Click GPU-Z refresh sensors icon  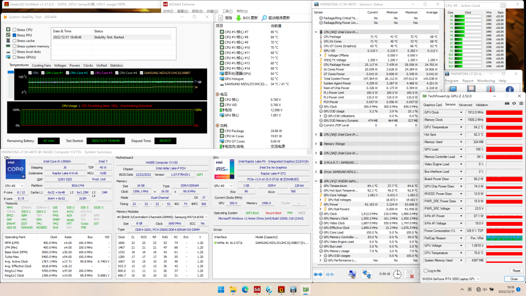[x=514, y=104]
